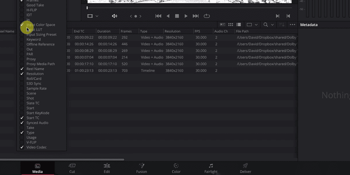Open clip display options dropdown
This screenshot has height=175, width=350.
pos(256,25)
